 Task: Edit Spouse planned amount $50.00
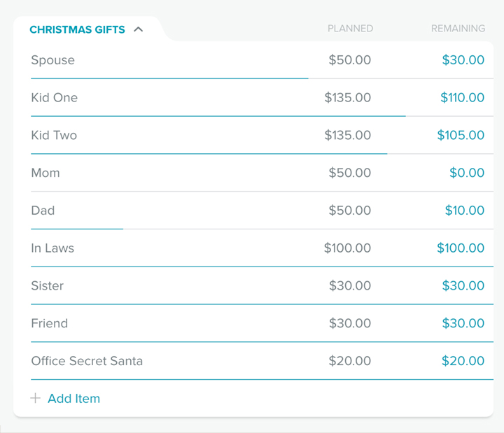pos(350,60)
